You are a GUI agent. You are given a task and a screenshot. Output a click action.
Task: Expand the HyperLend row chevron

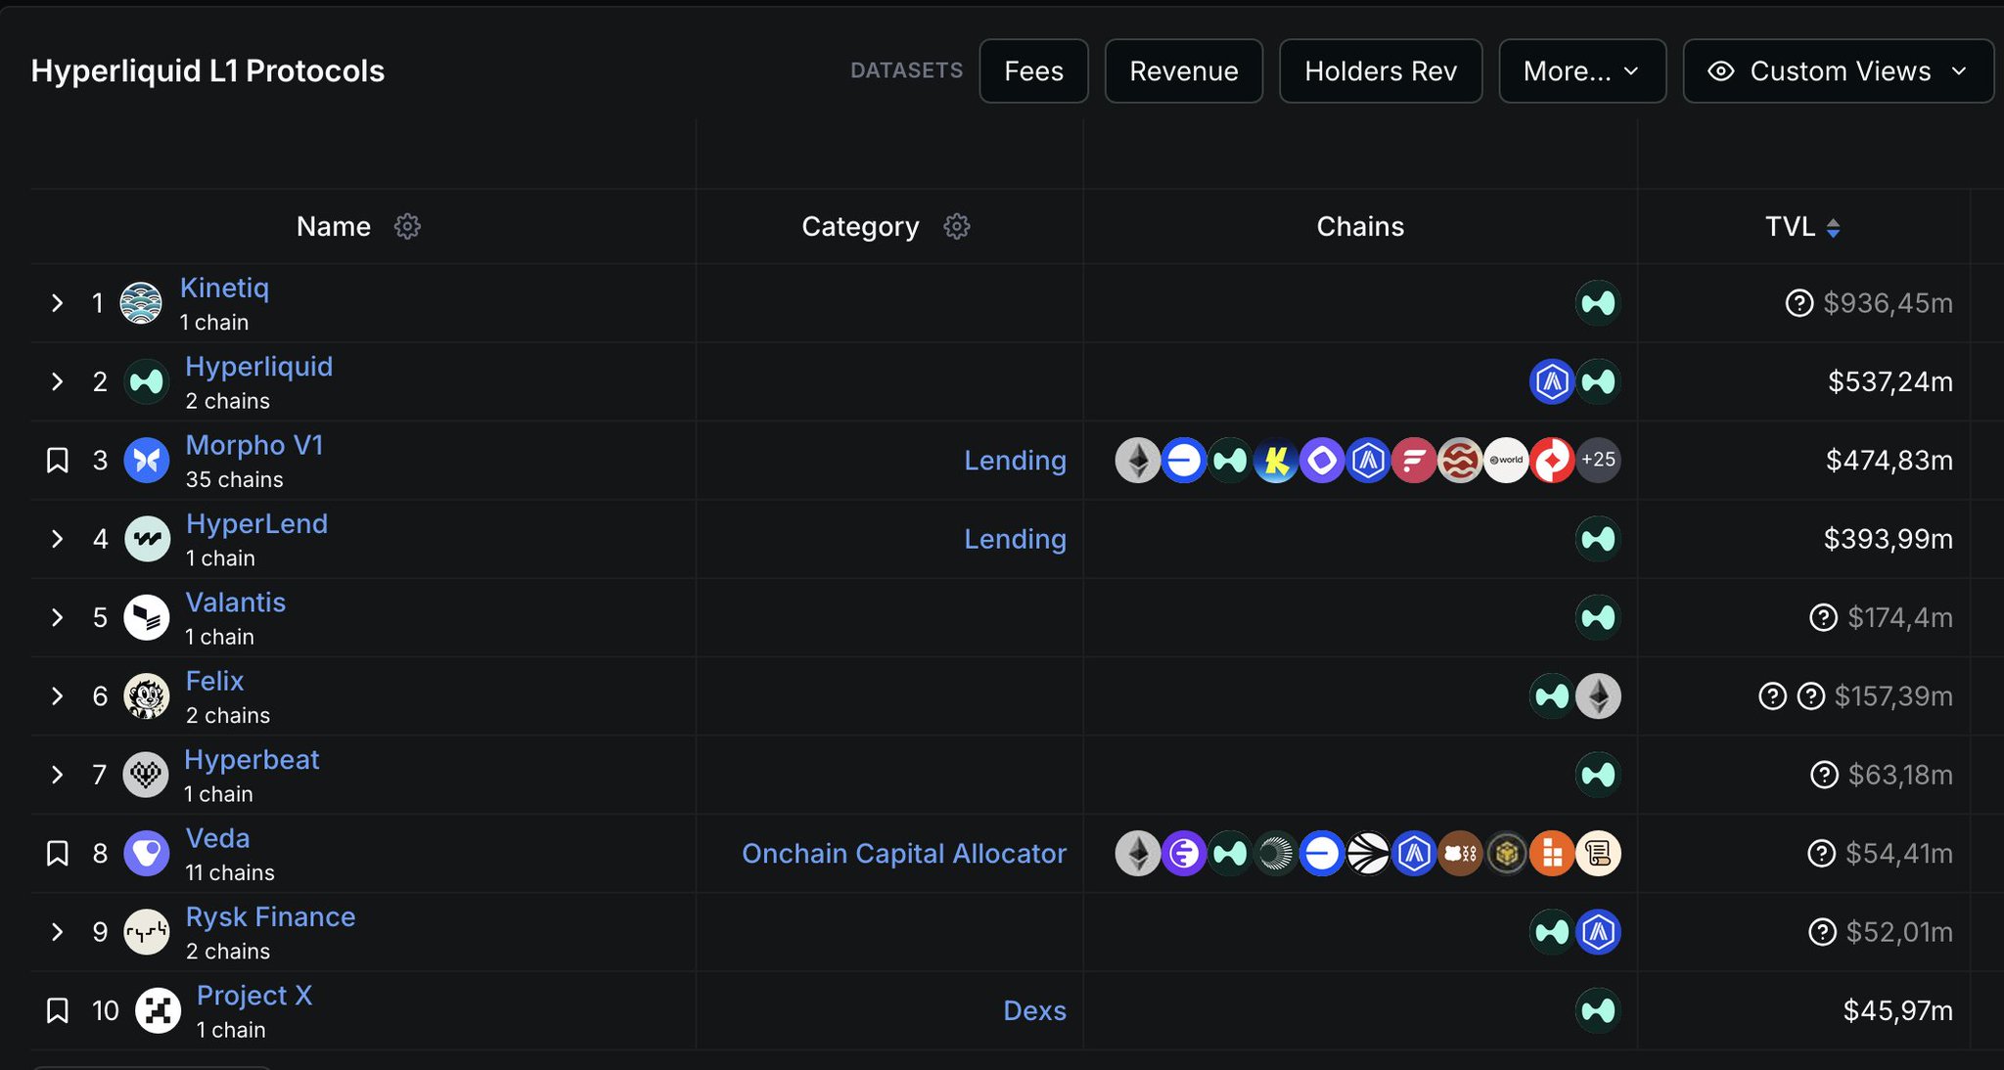57,539
